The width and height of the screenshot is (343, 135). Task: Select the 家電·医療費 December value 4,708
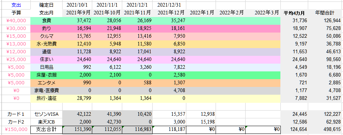click(x=169, y=91)
